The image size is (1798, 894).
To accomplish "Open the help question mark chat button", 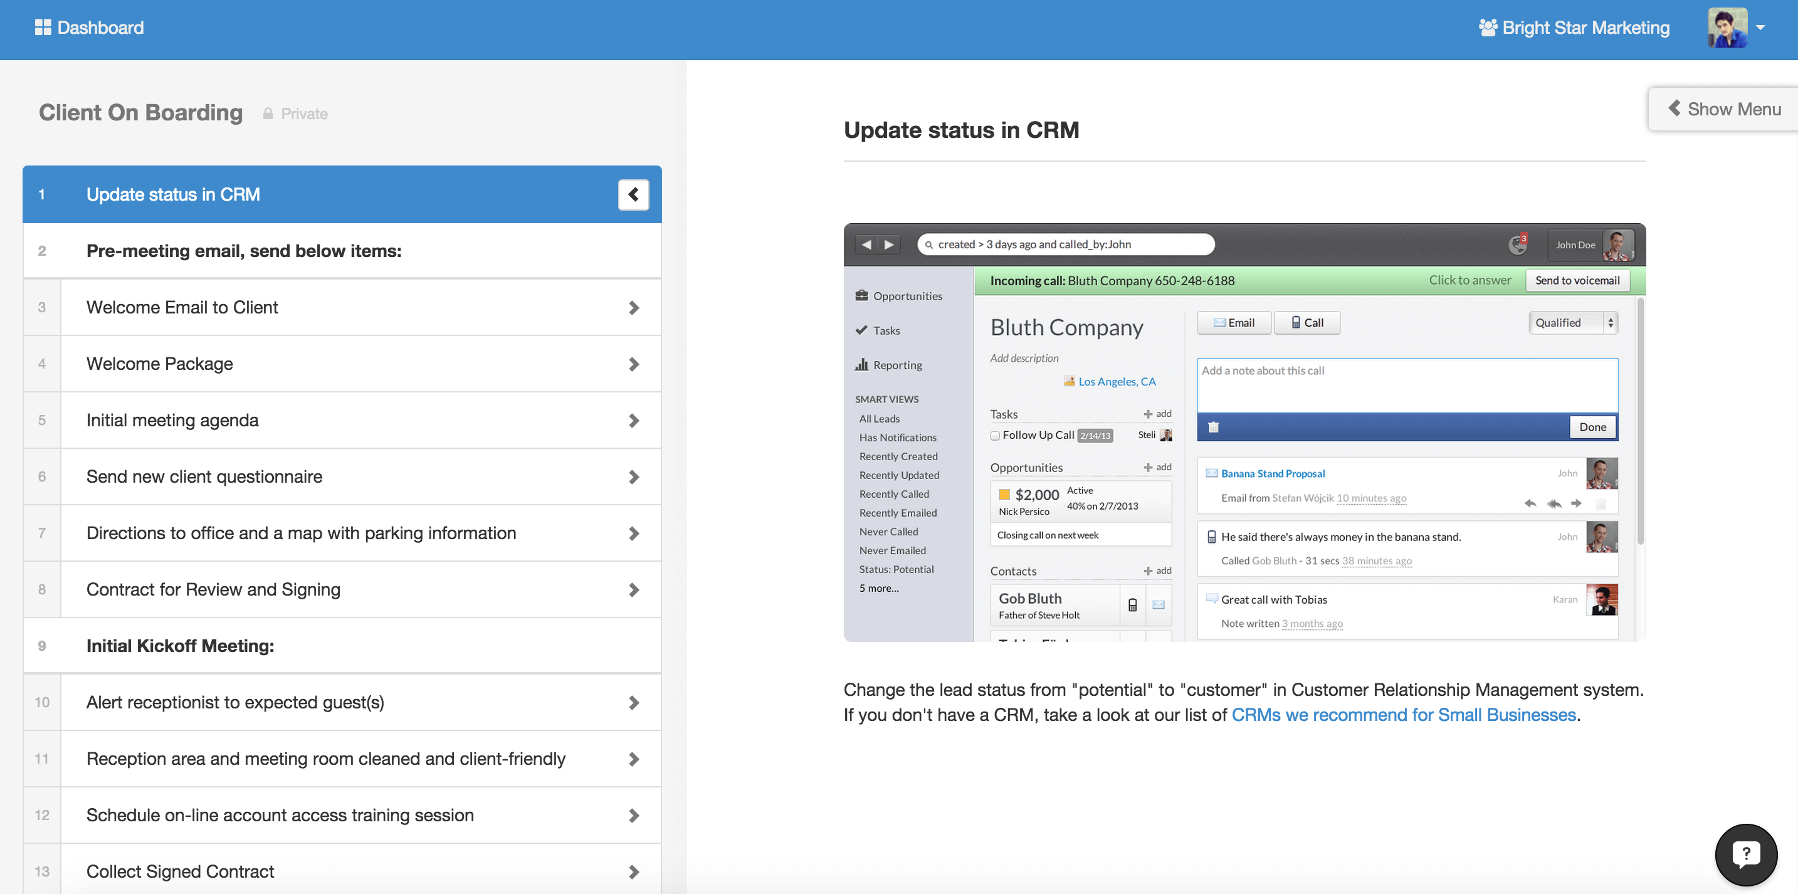I will click(x=1745, y=855).
